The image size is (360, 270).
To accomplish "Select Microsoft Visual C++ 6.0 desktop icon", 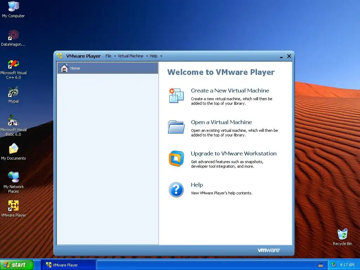I will coord(13,69).
